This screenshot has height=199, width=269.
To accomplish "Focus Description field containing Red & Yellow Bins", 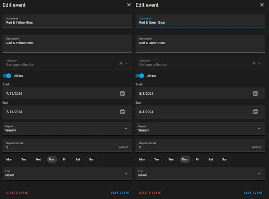I will pos(67,44).
